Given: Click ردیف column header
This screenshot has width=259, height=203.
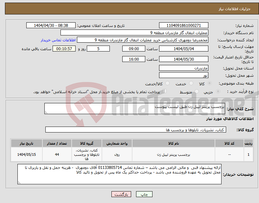Looking at the screenshot, I should click(248, 143).
